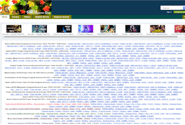Open Sivappu Manjal Pachai 720p MP4 6.7GB link
This screenshot has width=185, height=125.
pos(38,61)
